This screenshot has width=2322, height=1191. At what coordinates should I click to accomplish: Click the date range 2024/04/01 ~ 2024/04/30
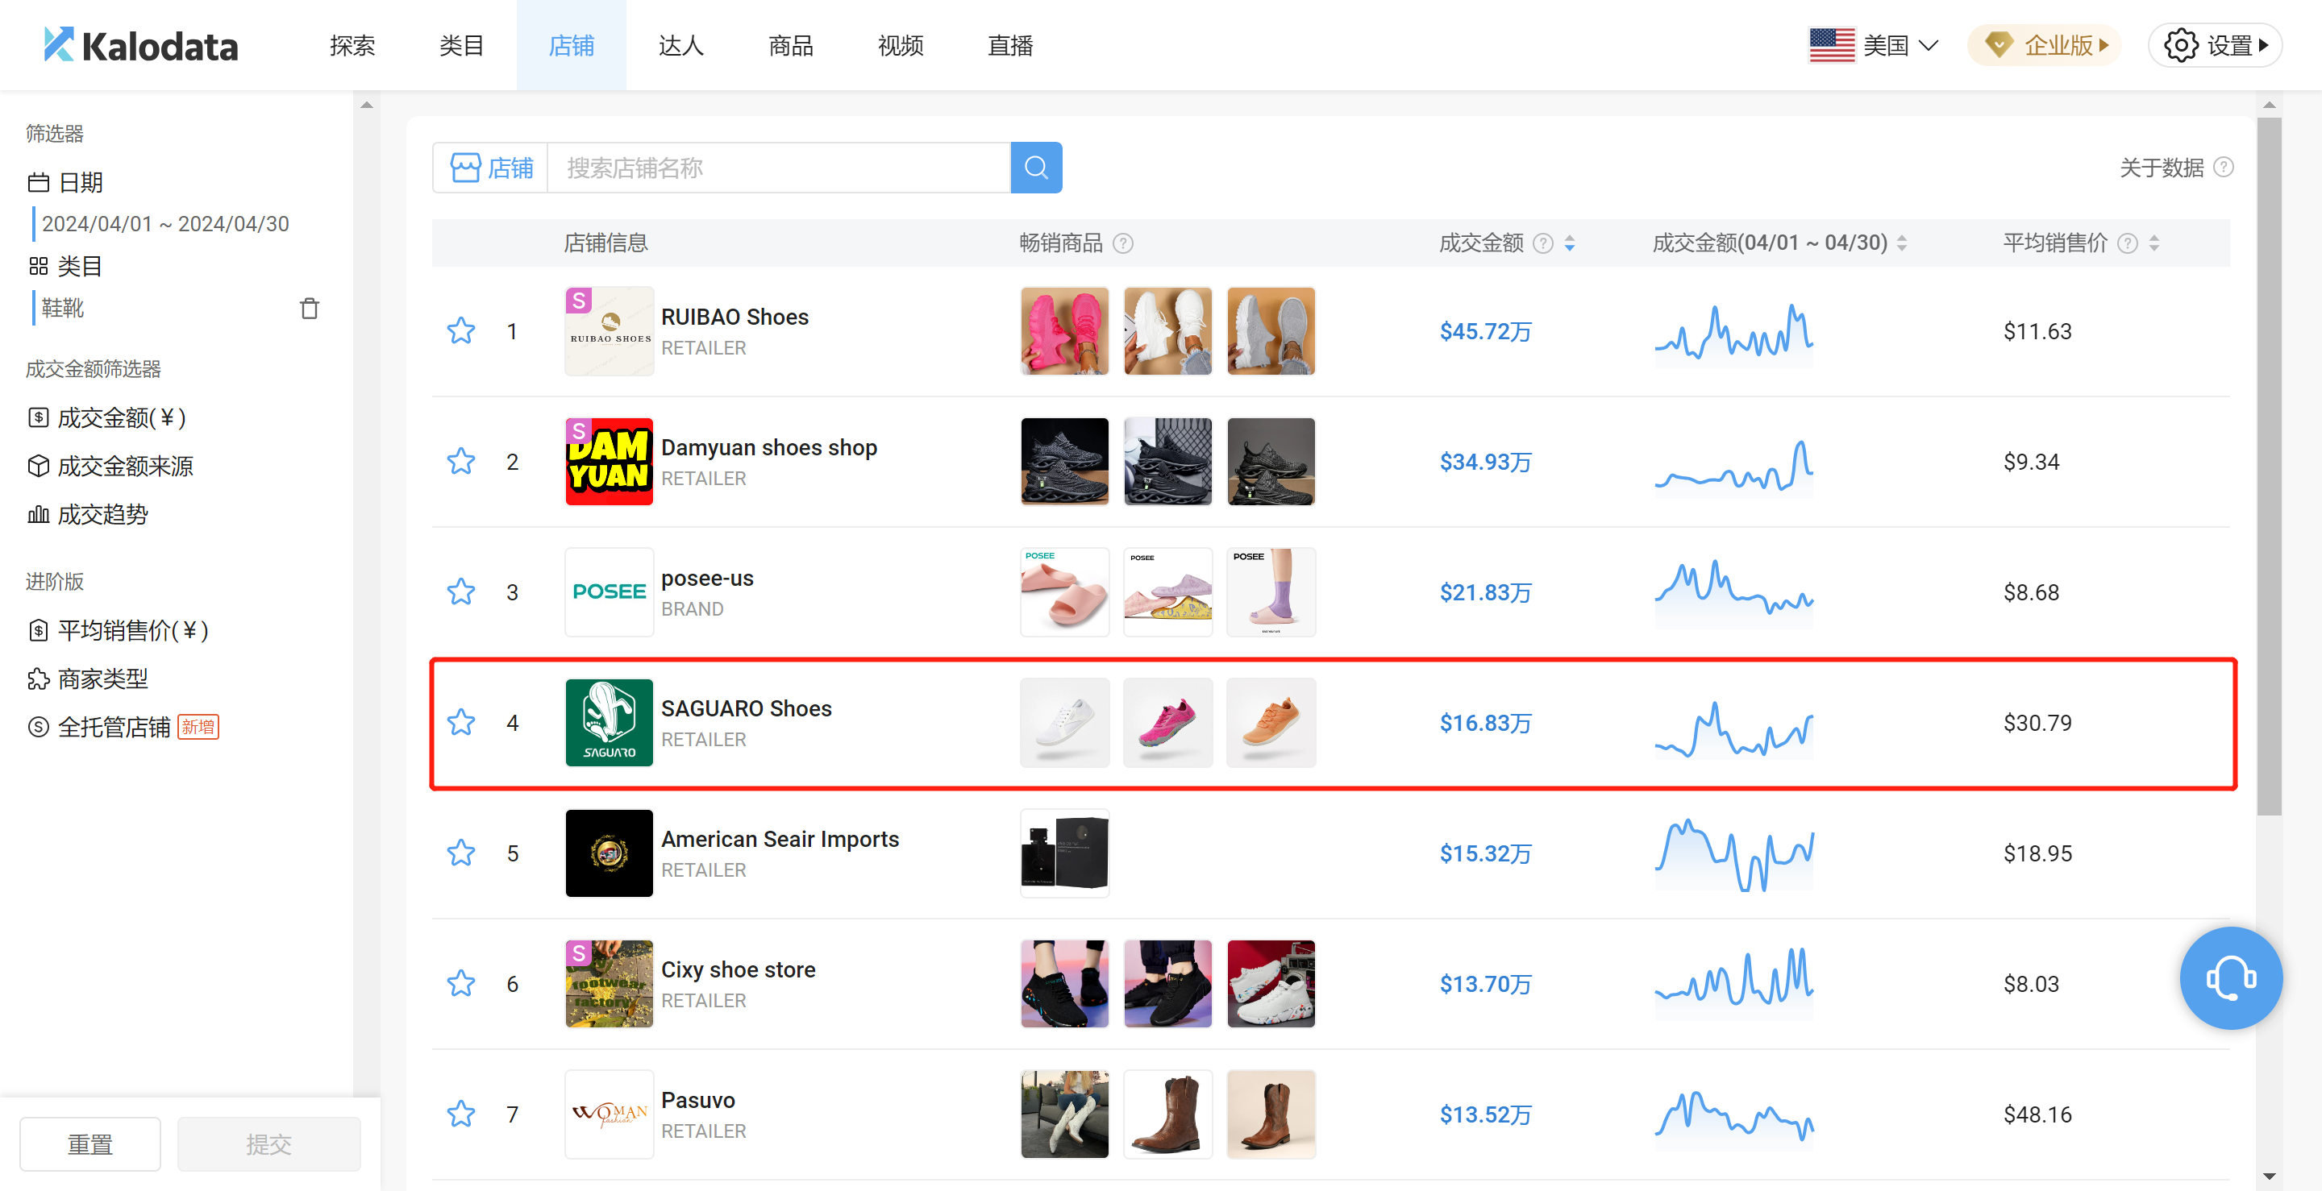[x=166, y=224]
